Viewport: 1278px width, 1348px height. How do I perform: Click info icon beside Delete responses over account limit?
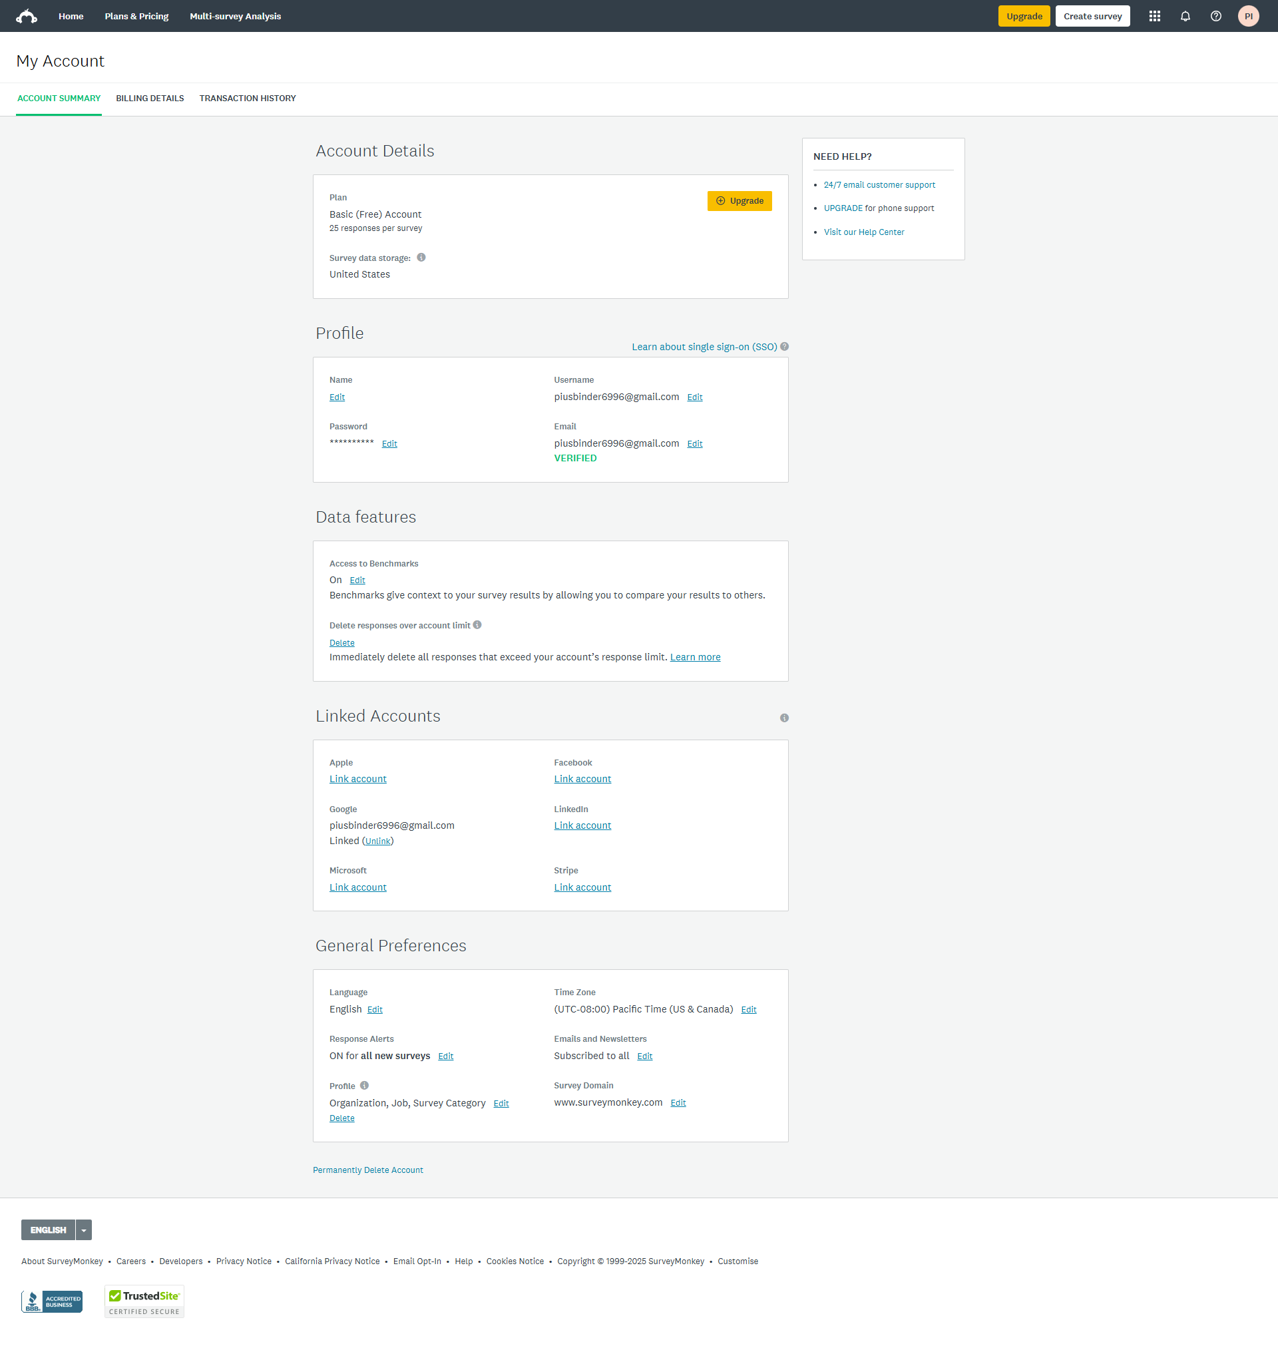(x=477, y=625)
